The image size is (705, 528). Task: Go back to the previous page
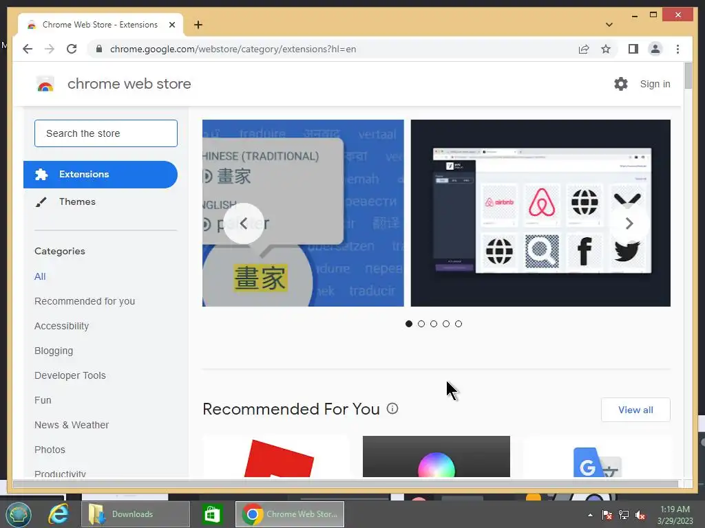point(28,49)
